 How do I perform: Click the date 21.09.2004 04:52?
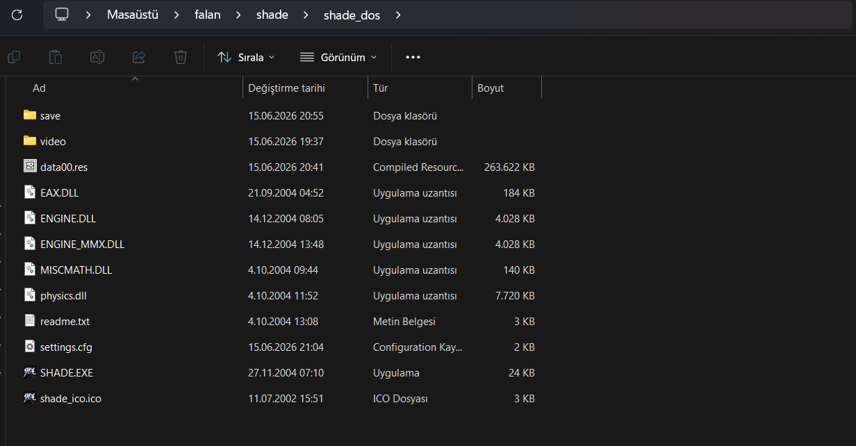coord(286,193)
